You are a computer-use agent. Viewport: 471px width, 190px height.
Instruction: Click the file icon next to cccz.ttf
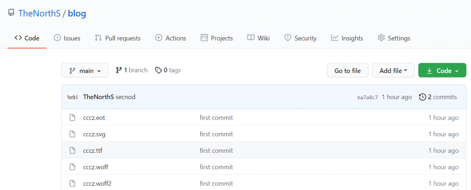(72, 151)
